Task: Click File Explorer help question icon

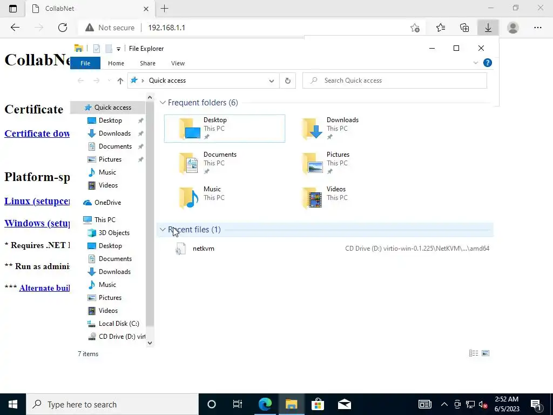Action: [488, 63]
